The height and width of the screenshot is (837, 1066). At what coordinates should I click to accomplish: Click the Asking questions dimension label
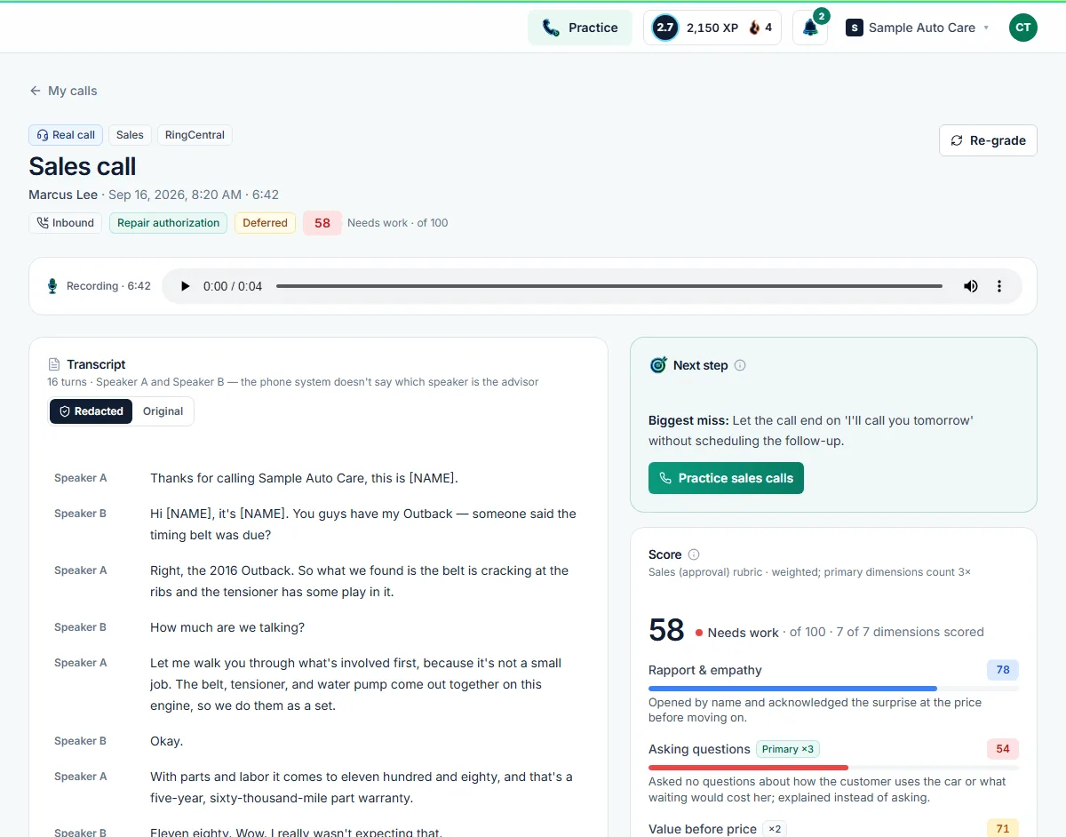pyautogui.click(x=699, y=749)
